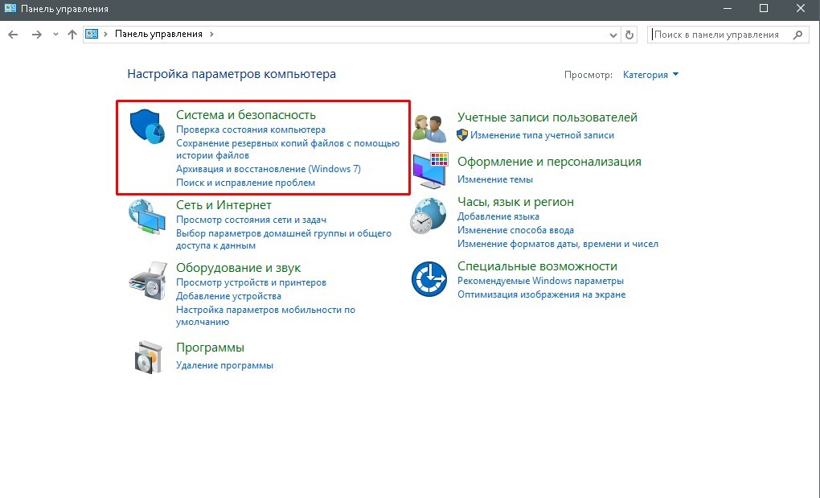Open Просмотр состояния сети и задач
Viewport: 820px width, 498px height.
[x=251, y=220]
